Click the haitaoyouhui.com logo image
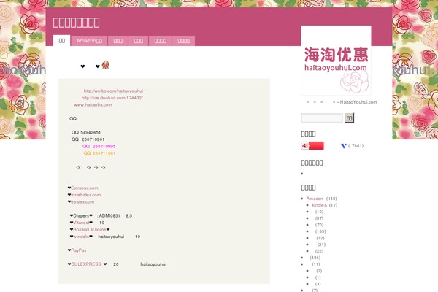Screen dimensions: 438x292 336,61
